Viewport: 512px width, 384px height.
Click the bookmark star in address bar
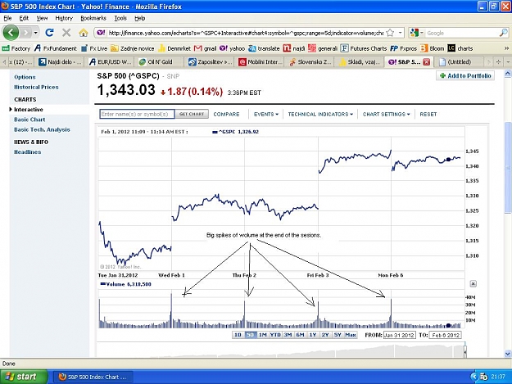[x=390, y=33]
